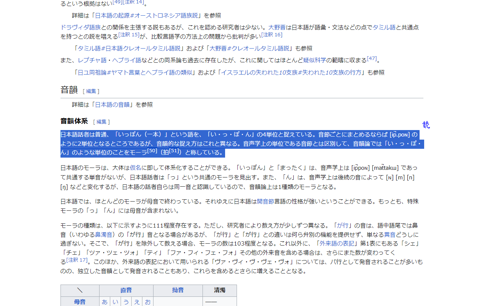Open 日本語の音韻 detail article link
Image resolution: width=490 pixels, height=306 pixels.
[x=112, y=104]
